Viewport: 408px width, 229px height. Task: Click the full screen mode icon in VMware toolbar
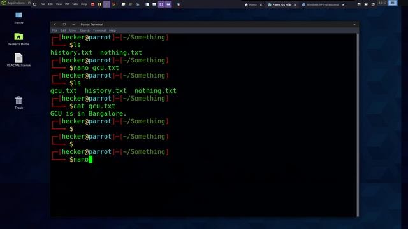pos(161,4)
